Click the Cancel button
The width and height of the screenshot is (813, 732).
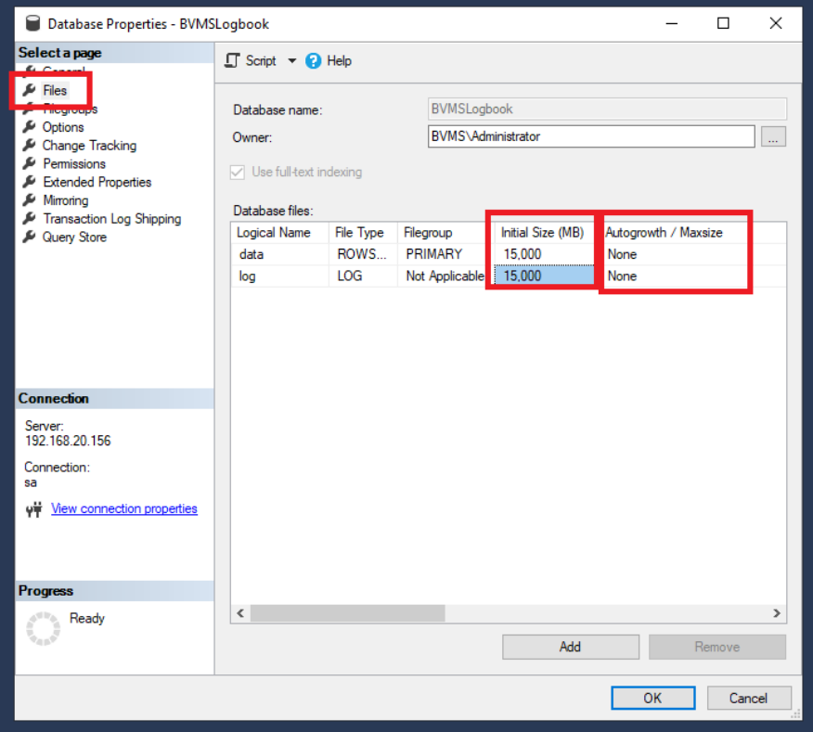point(748,698)
